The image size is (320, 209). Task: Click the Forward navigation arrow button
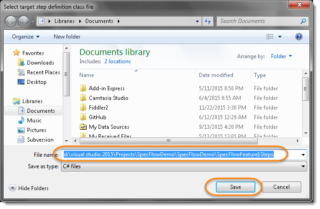click(x=23, y=21)
